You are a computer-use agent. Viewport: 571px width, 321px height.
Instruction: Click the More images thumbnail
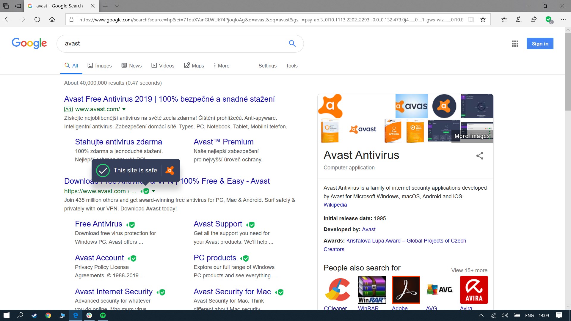click(472, 136)
